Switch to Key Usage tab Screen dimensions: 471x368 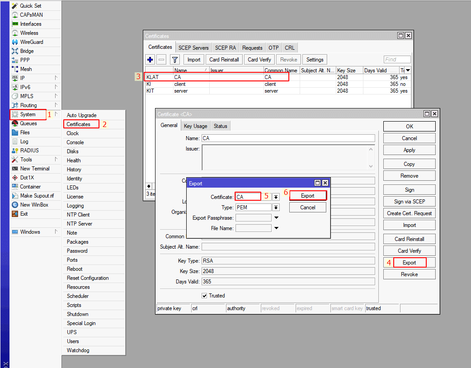(x=196, y=126)
